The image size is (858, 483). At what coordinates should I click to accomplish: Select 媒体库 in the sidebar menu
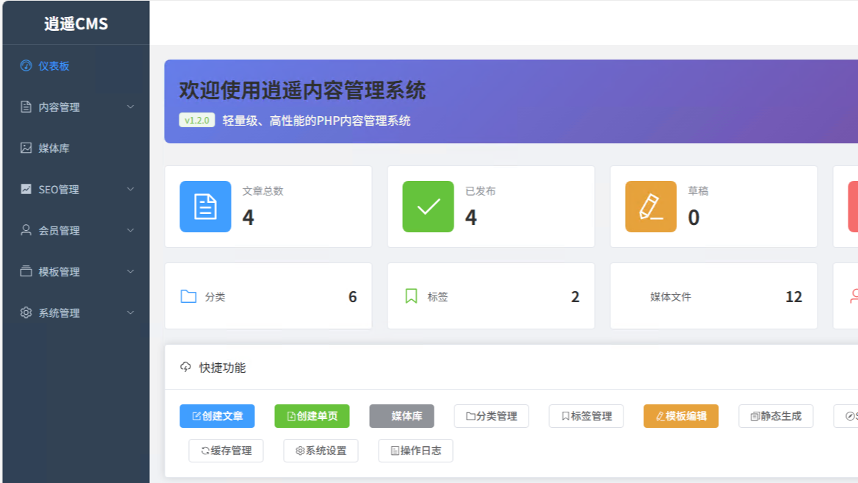(x=55, y=148)
